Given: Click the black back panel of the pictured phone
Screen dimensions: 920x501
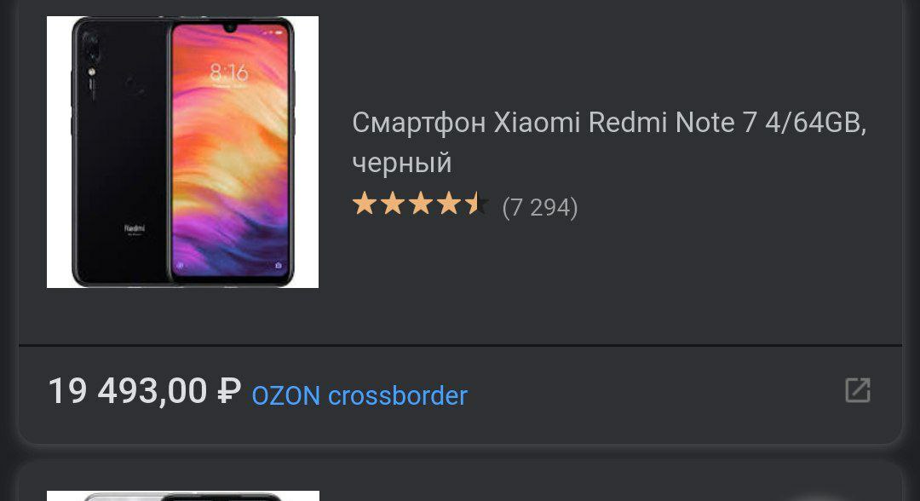Looking at the screenshot, I should [120, 152].
